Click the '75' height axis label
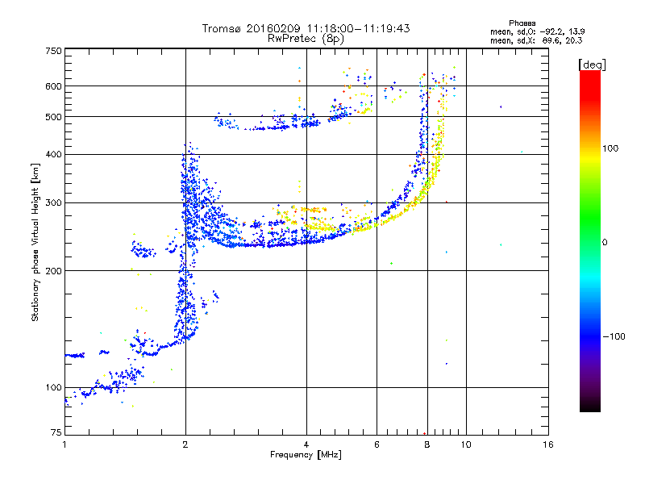The image size is (645, 484). 56,432
